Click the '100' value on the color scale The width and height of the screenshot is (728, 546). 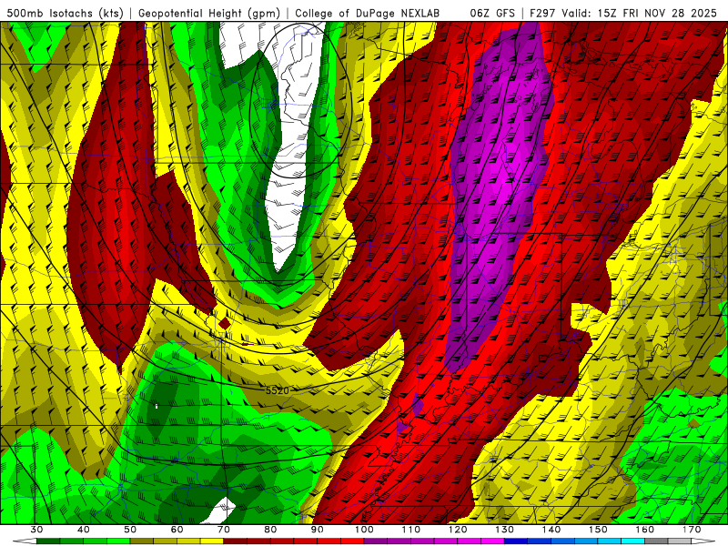364,530
